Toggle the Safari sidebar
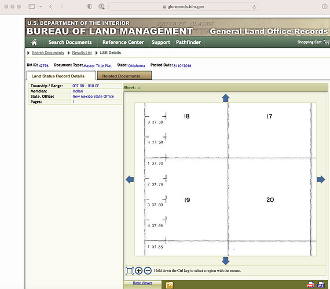Image resolution: width=330 pixels, height=289 pixels. tap(32, 6)
